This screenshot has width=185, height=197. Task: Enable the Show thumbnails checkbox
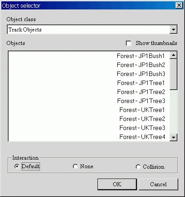pyautogui.click(x=128, y=43)
